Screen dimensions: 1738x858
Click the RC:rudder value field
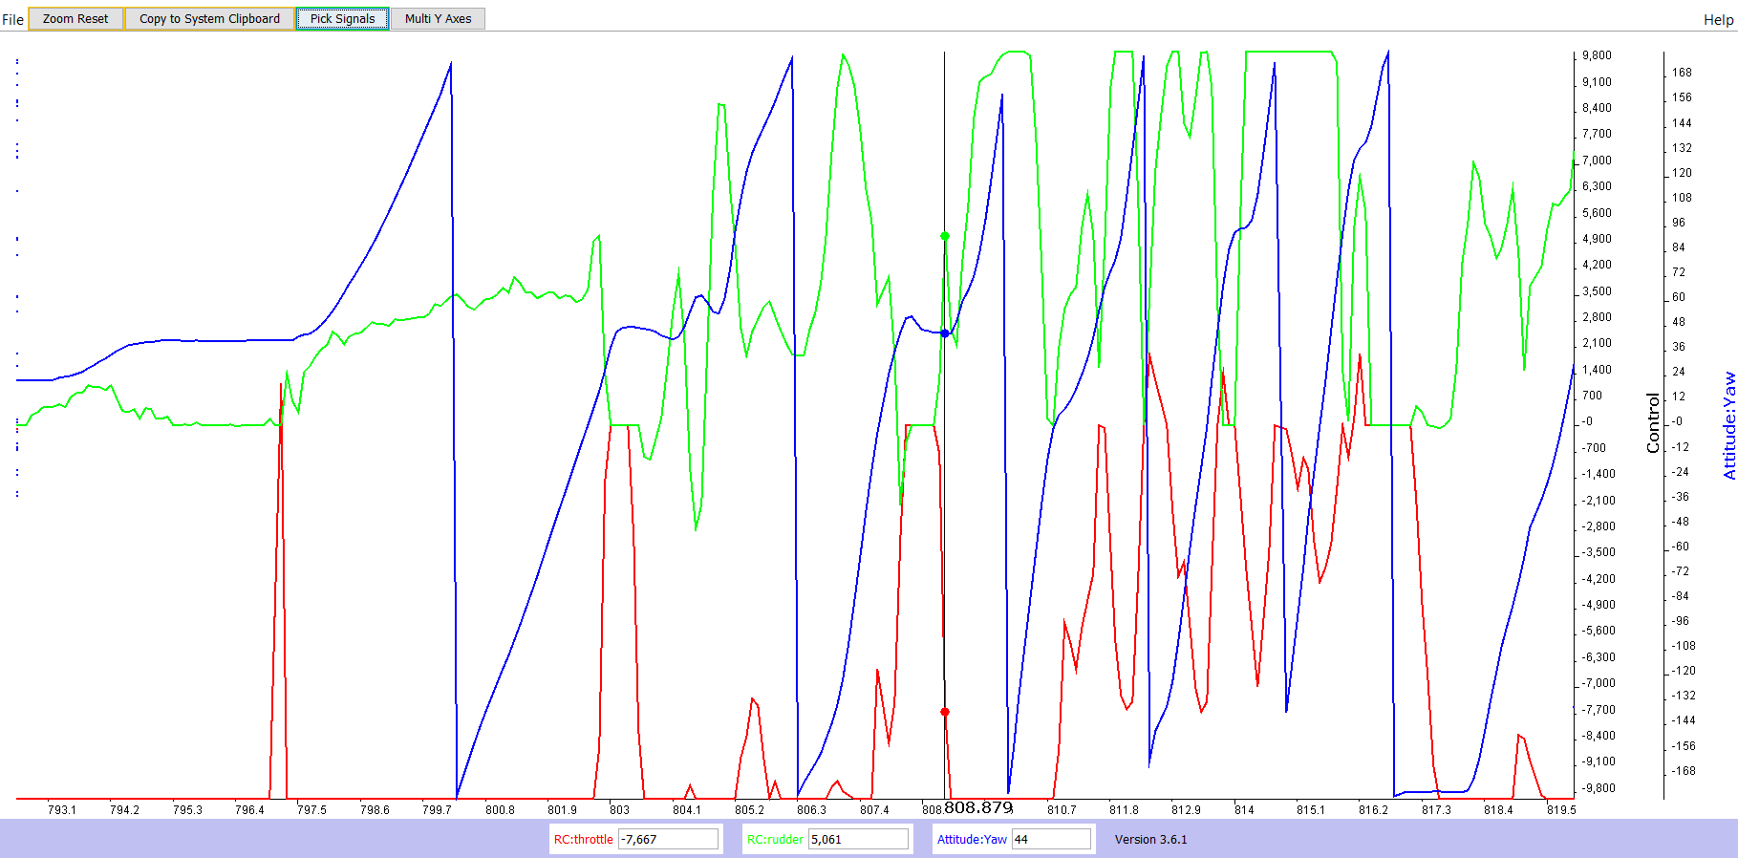coord(858,839)
